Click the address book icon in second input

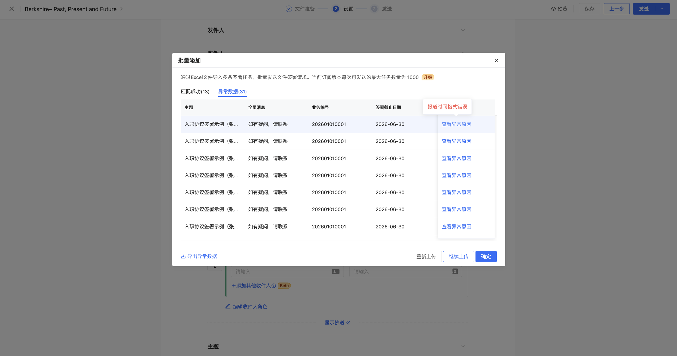[x=455, y=271]
